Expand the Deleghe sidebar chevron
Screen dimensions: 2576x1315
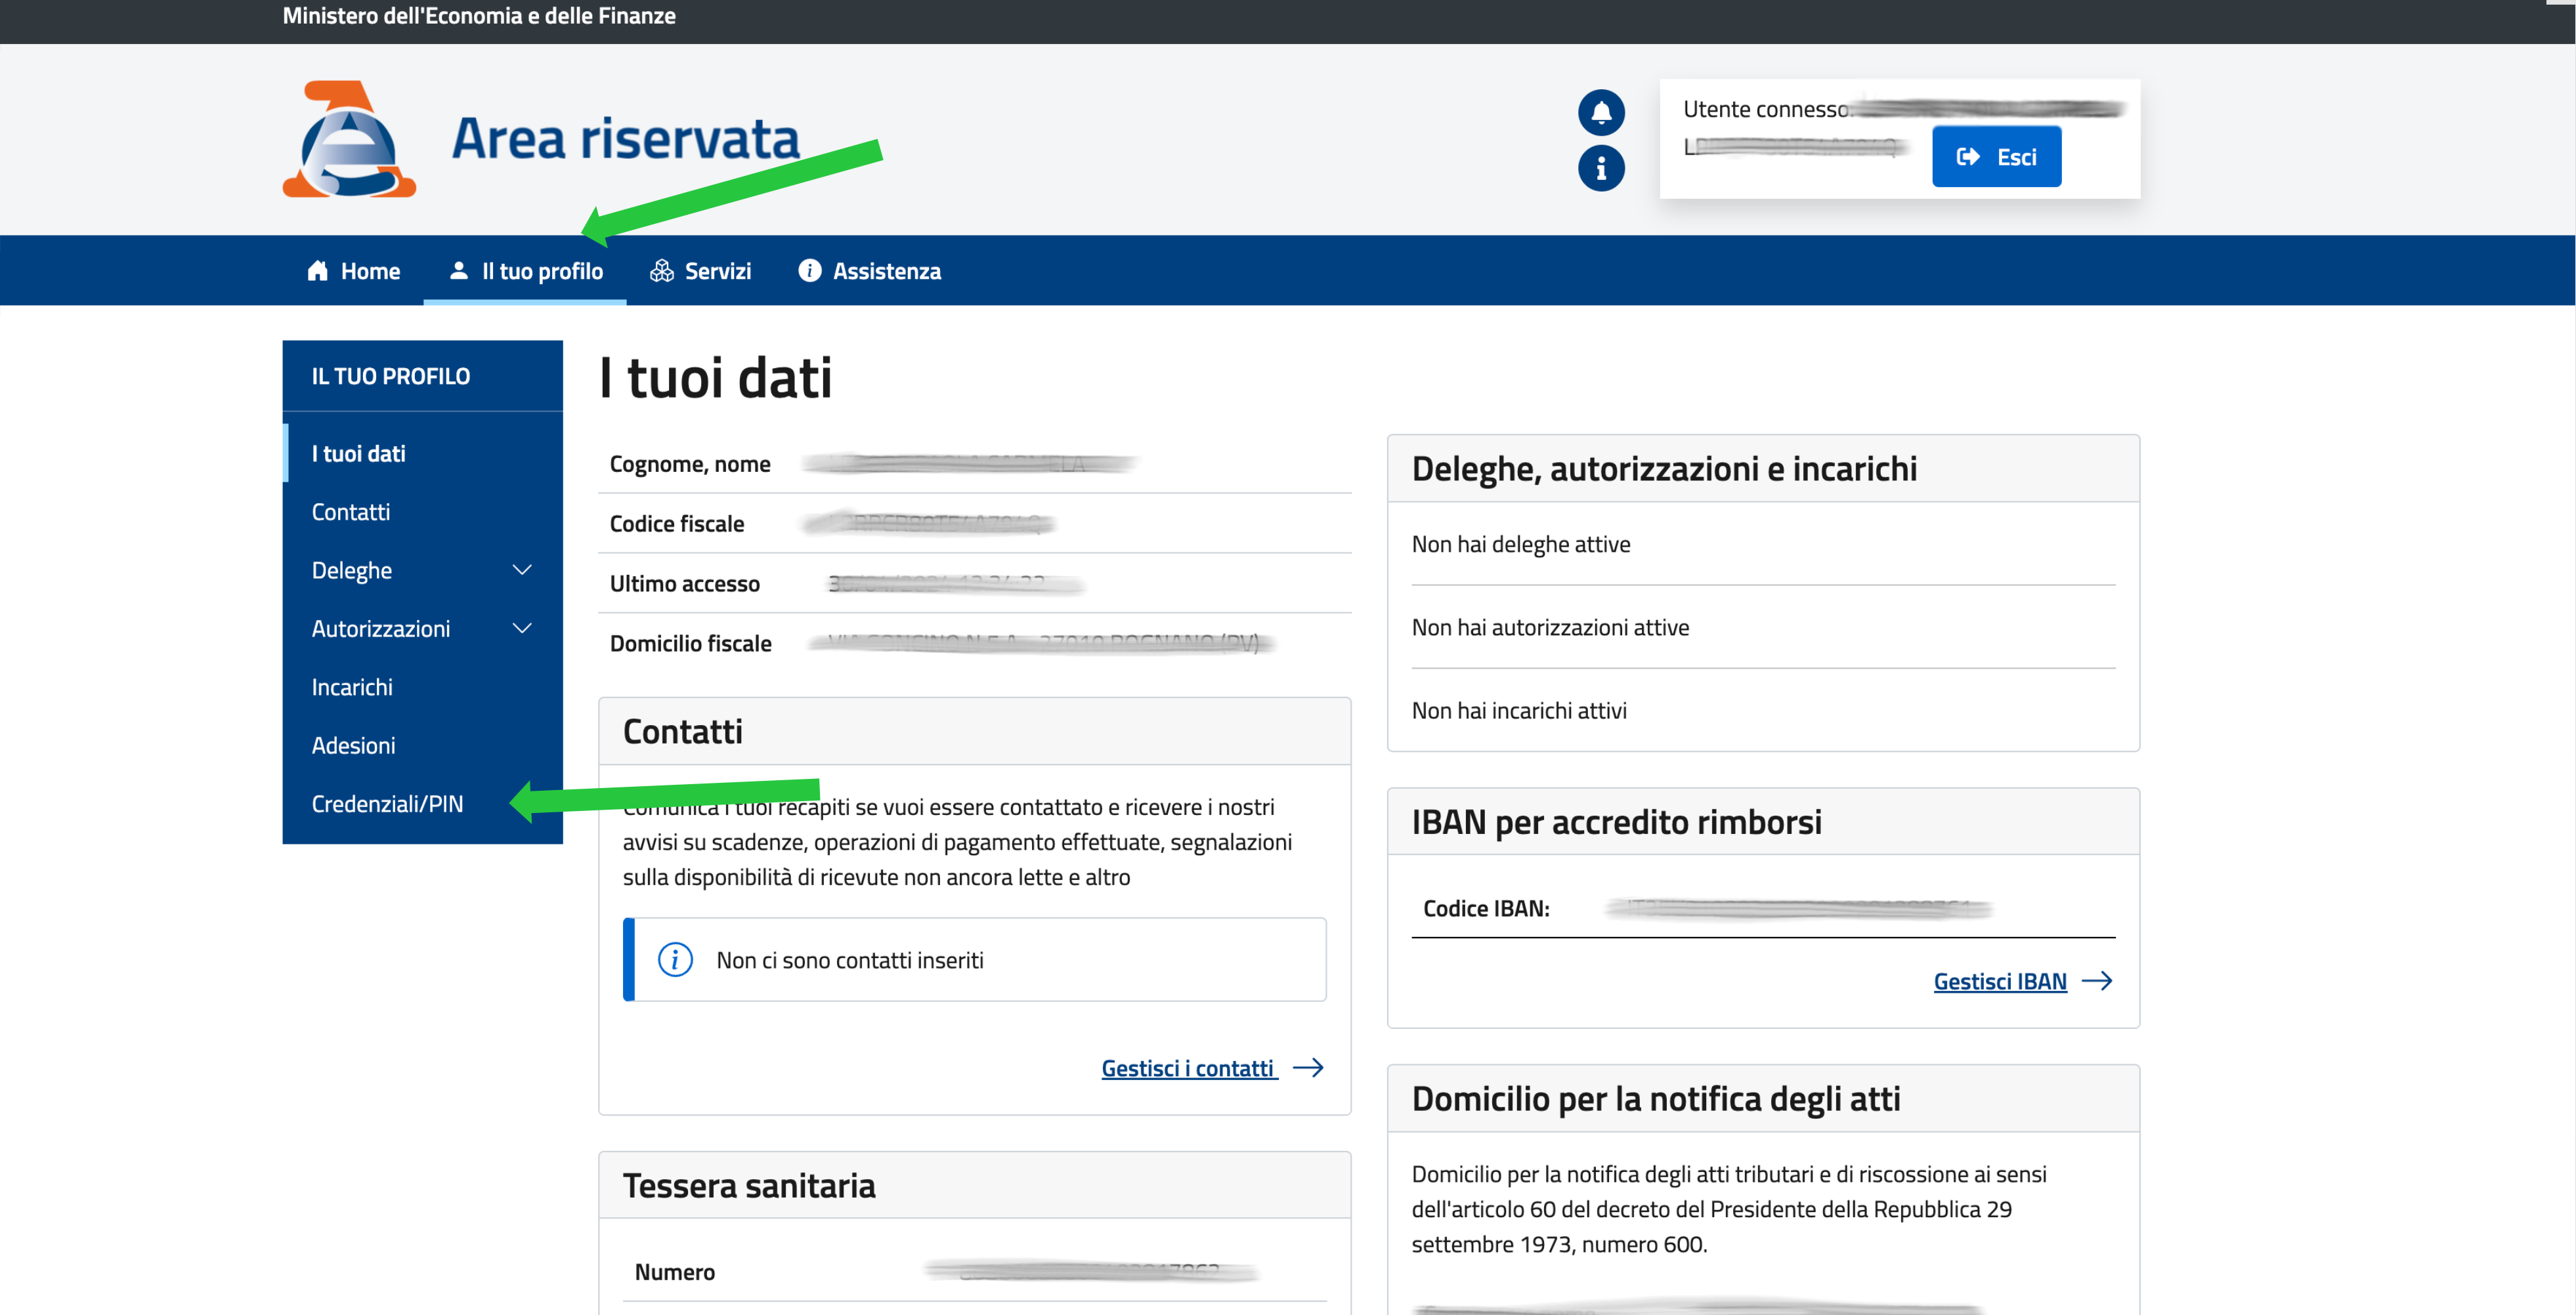click(521, 571)
